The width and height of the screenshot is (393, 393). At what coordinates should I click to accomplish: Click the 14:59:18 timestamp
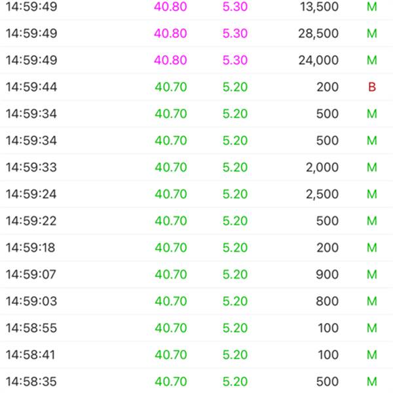tap(31, 248)
